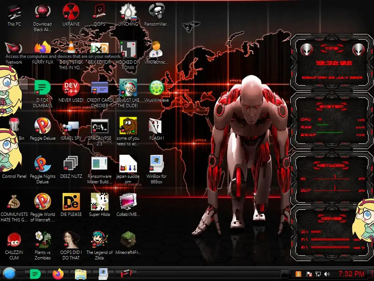Click the VM0Technic... doctor icon

156,53
